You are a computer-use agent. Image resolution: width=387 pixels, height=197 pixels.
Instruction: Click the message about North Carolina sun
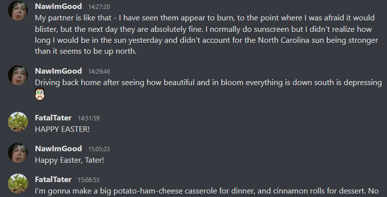(206, 34)
